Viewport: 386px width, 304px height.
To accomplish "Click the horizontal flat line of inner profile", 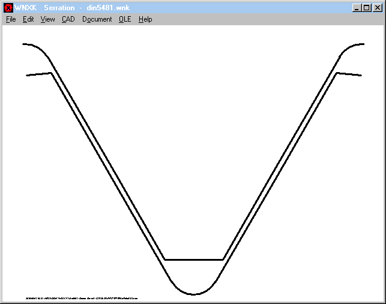I will click(x=194, y=260).
